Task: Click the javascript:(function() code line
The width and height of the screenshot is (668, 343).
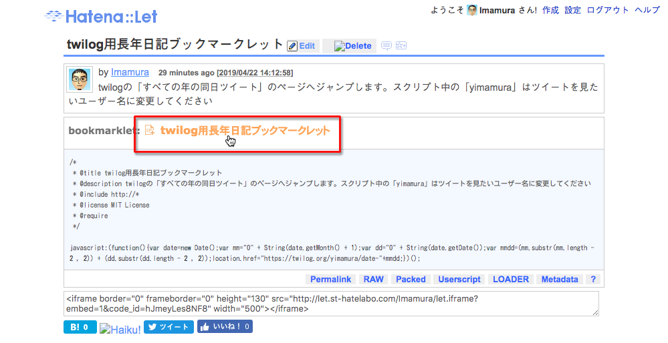Action: tap(333, 253)
